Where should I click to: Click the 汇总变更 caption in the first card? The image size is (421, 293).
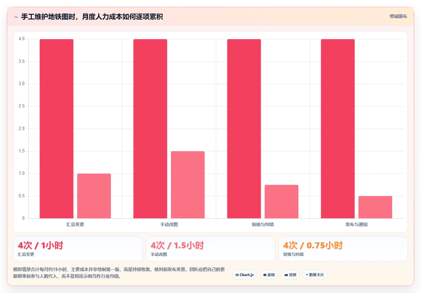coord(26,254)
